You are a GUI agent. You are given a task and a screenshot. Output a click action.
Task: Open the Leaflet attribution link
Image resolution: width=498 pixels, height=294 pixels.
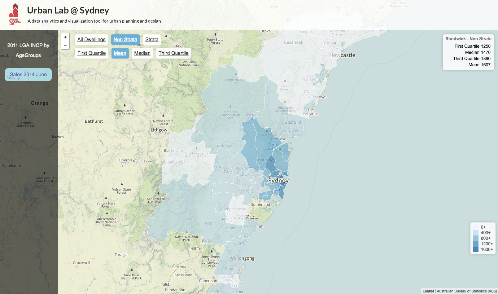428,291
